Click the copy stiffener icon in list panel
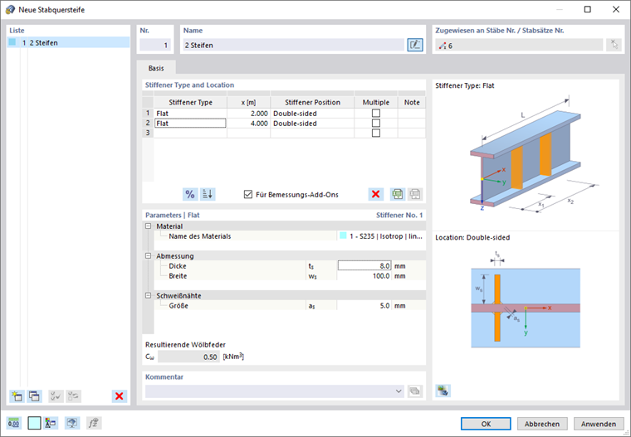Image resolution: width=631 pixels, height=437 pixels. [34, 396]
